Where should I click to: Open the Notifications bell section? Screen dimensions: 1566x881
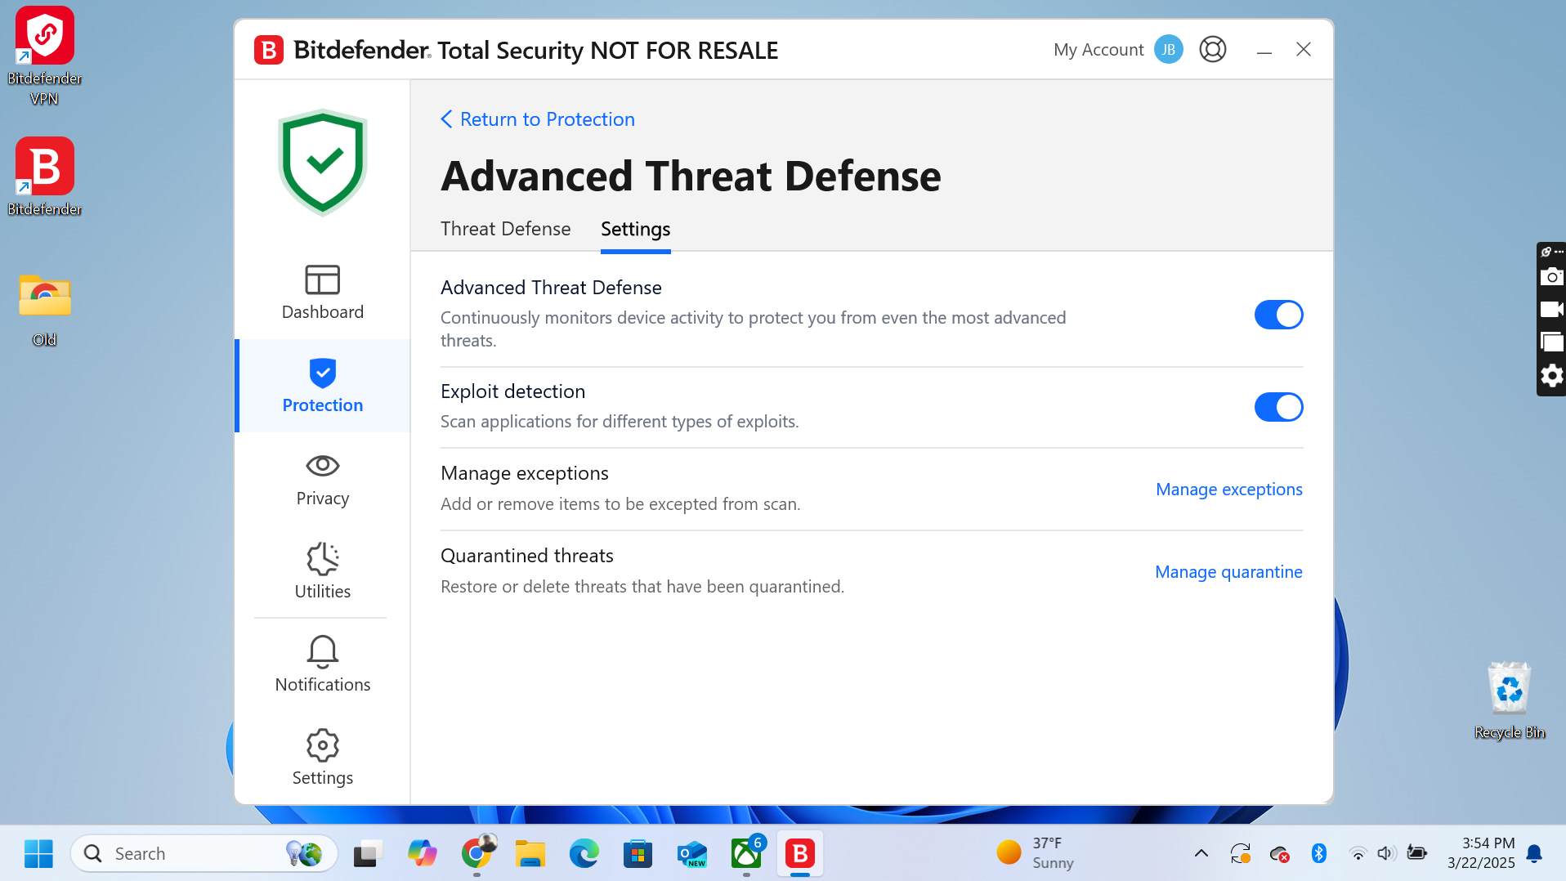323,665
